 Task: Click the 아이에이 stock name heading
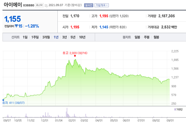(13, 5)
